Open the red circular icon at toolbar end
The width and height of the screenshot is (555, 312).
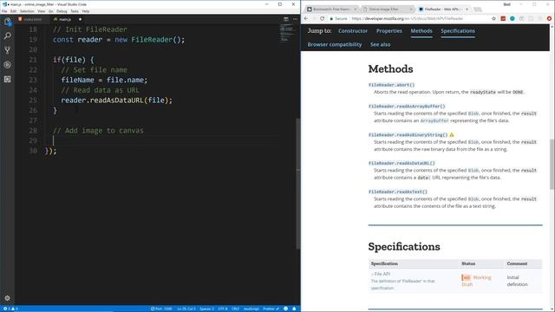click(549, 18)
